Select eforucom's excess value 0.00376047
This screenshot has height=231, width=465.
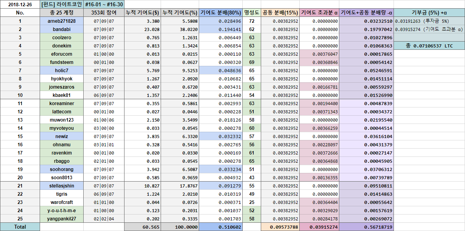coord(319,54)
